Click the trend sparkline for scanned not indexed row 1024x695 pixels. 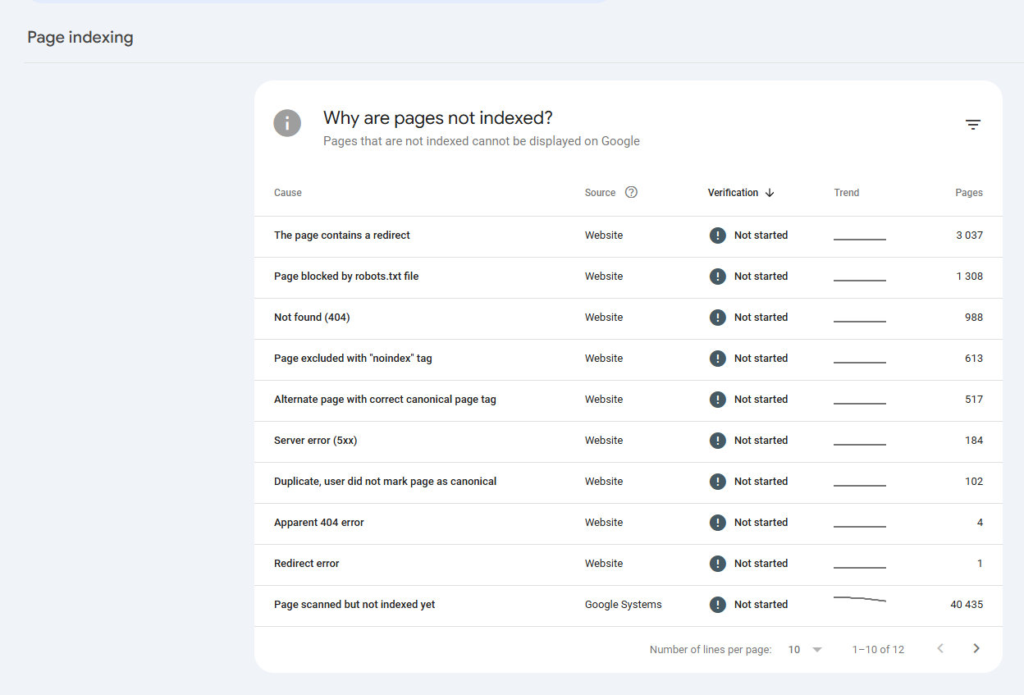tap(860, 600)
